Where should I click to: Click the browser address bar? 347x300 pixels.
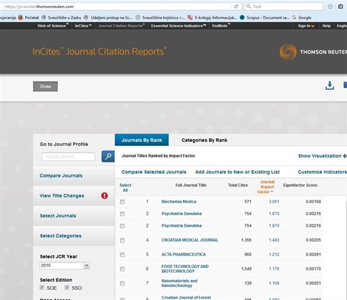pyautogui.click(x=117, y=6)
